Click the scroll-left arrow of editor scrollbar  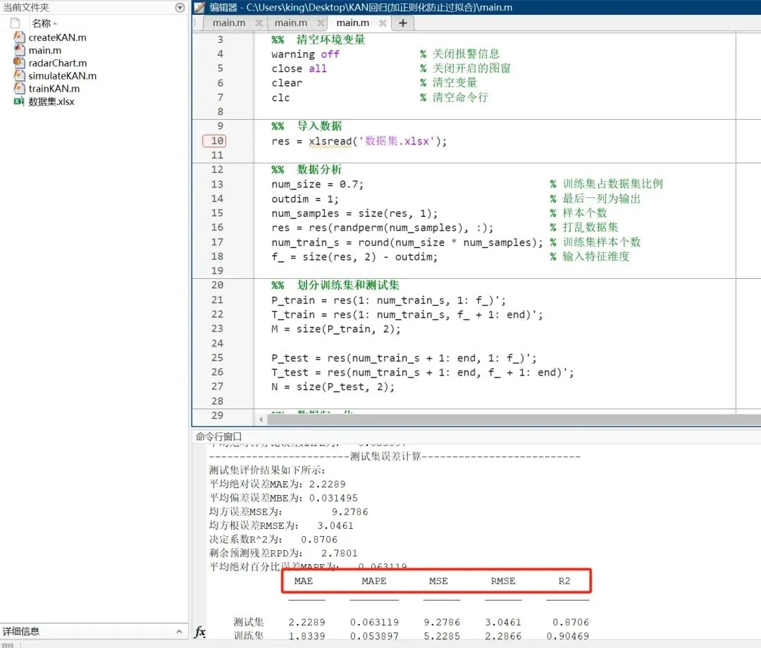coord(261,420)
